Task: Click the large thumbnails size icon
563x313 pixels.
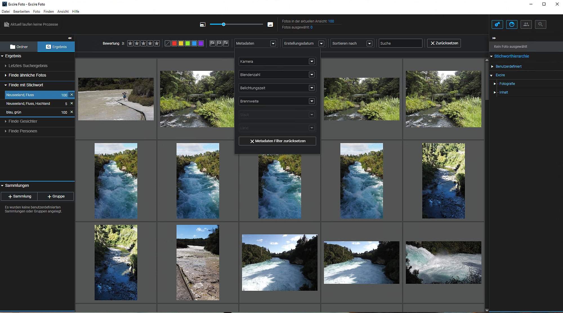Action: 270,24
